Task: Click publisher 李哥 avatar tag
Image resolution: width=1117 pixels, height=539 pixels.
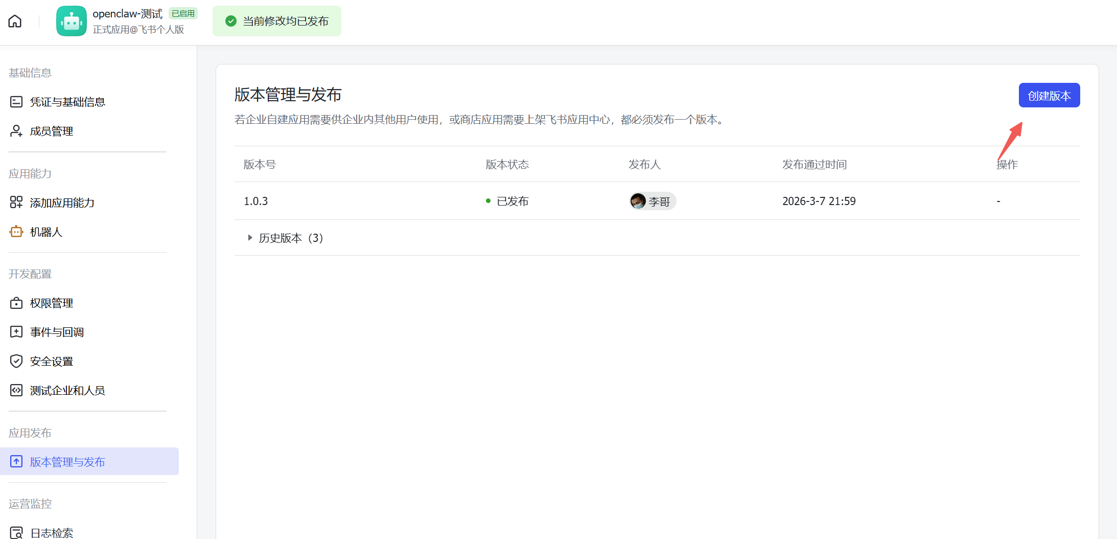Action: tap(653, 201)
